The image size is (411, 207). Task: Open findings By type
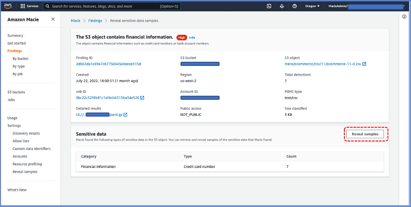[x=18, y=66]
